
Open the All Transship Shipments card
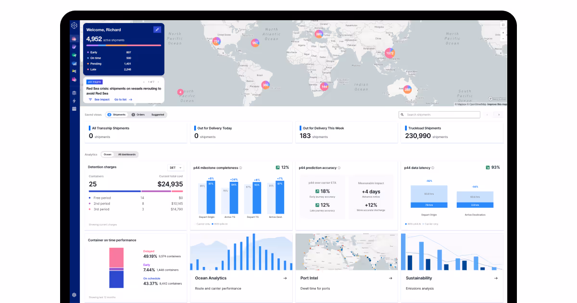[x=136, y=132]
